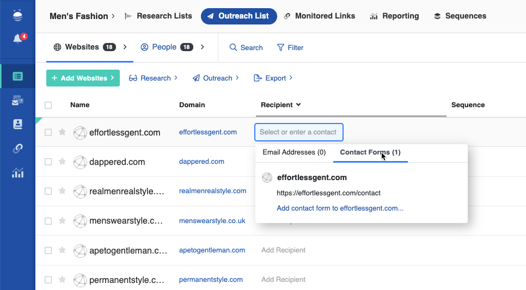Check the box for effortlessgent.com row
The height and width of the screenshot is (290, 526).
[x=48, y=132]
